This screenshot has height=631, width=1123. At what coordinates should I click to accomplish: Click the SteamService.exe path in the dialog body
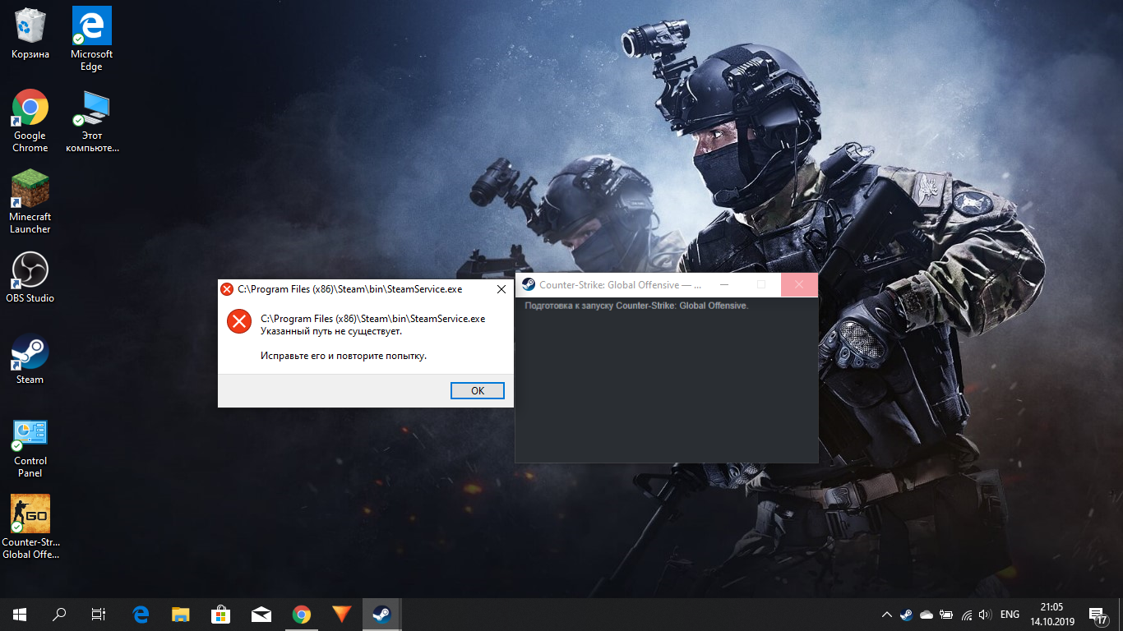click(x=373, y=319)
